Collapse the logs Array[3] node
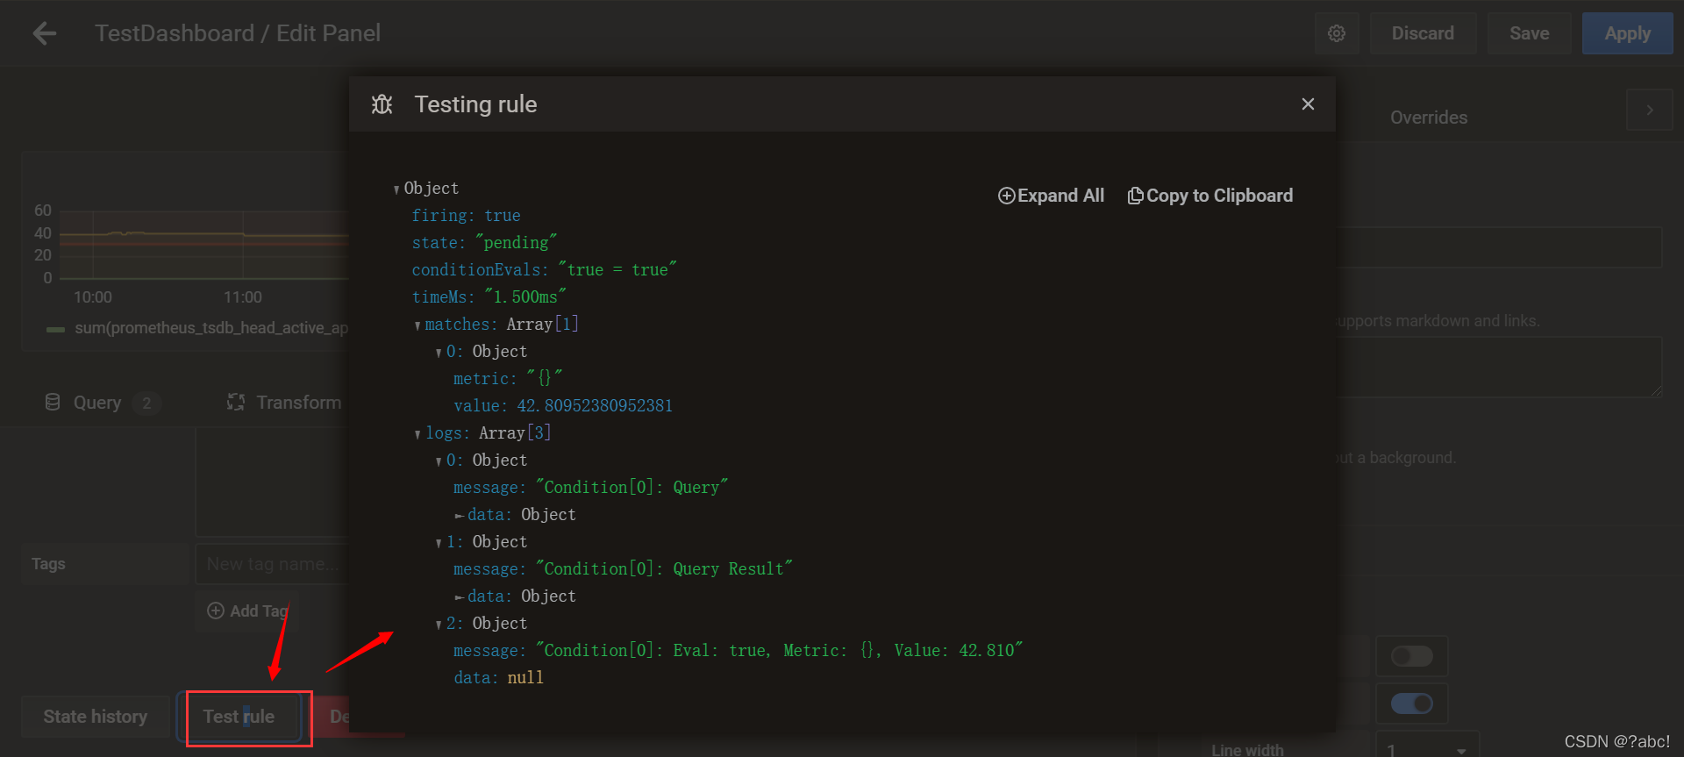This screenshot has width=1684, height=757. (417, 434)
